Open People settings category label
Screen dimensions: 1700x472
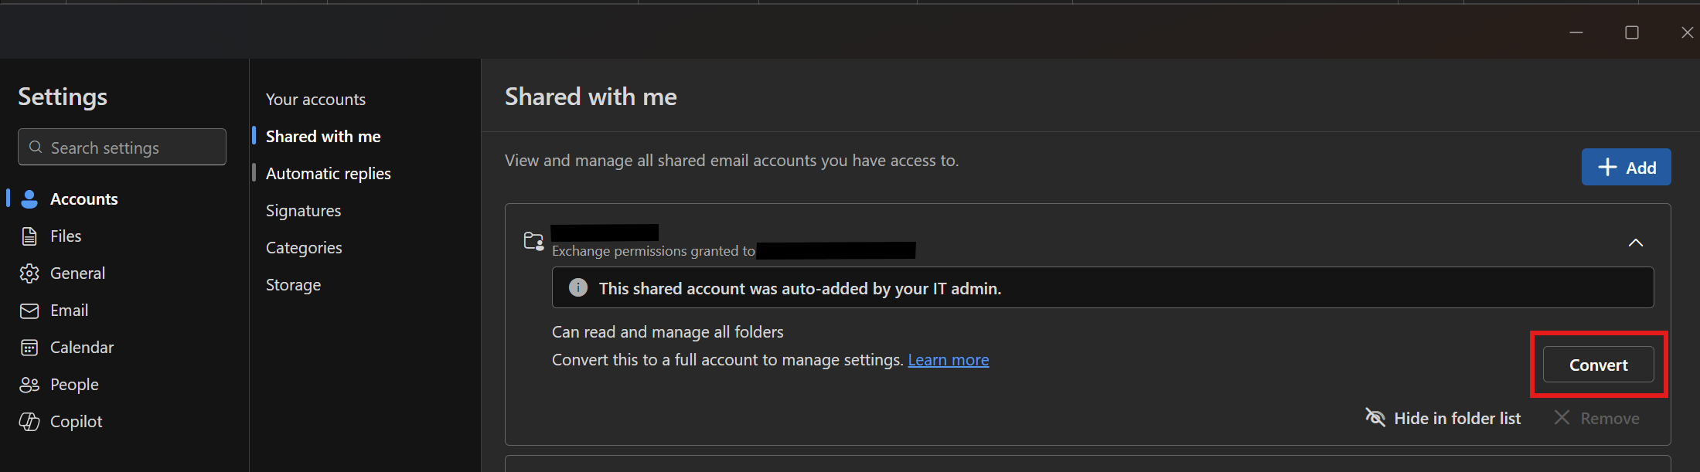coord(74,384)
